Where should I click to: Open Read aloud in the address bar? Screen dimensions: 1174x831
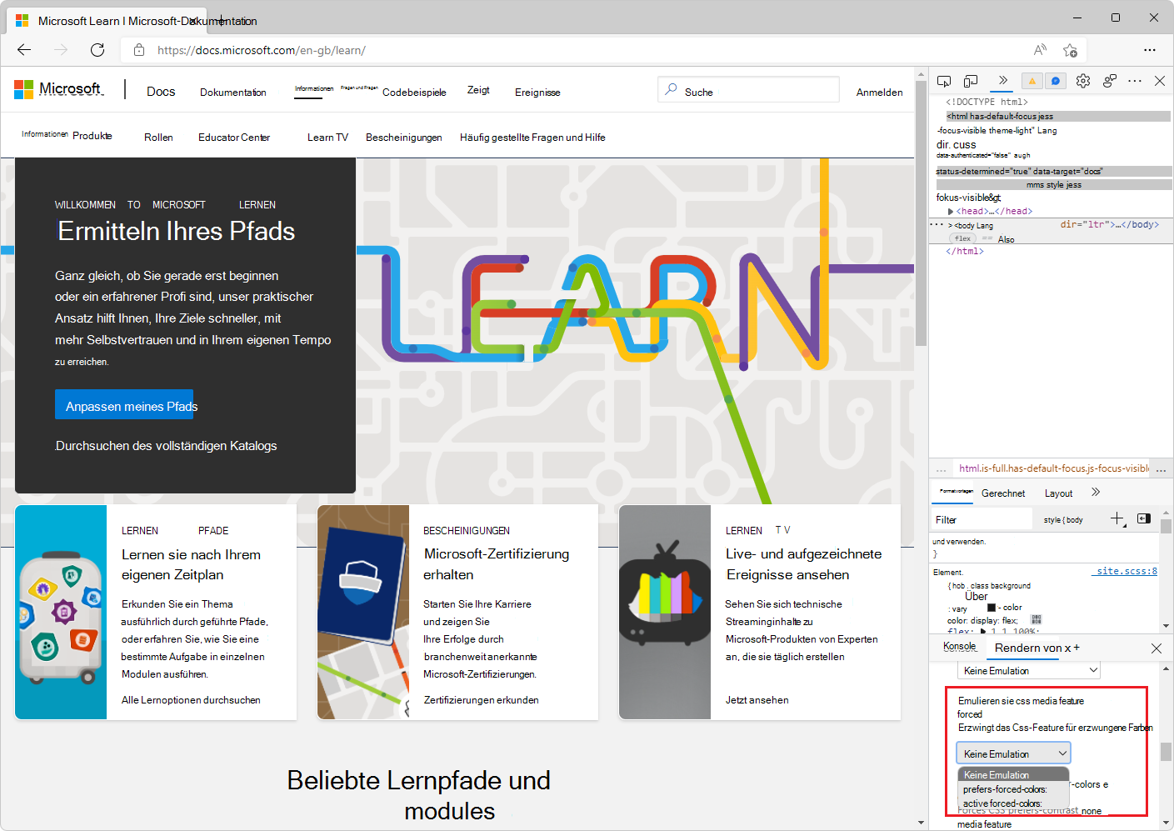click(x=1039, y=50)
